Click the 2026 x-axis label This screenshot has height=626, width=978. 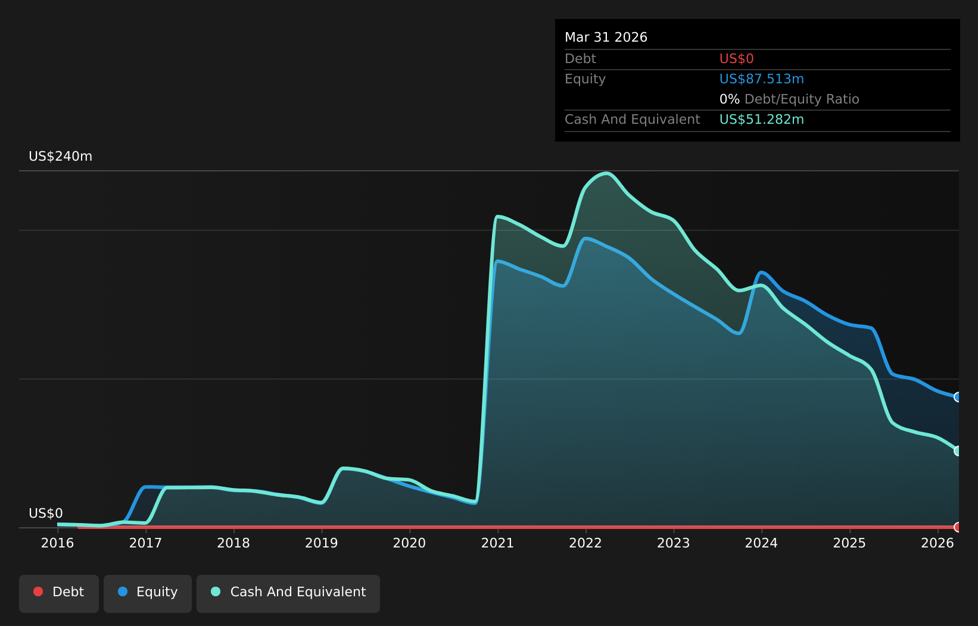[937, 543]
